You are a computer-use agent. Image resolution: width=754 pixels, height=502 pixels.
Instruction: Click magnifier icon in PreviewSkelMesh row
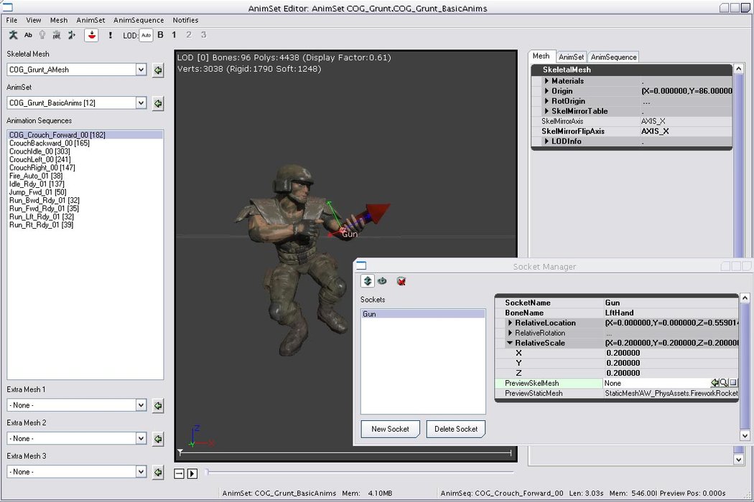tap(724, 384)
